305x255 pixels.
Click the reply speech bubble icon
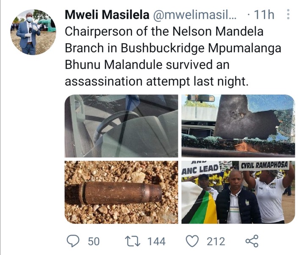(x=73, y=241)
